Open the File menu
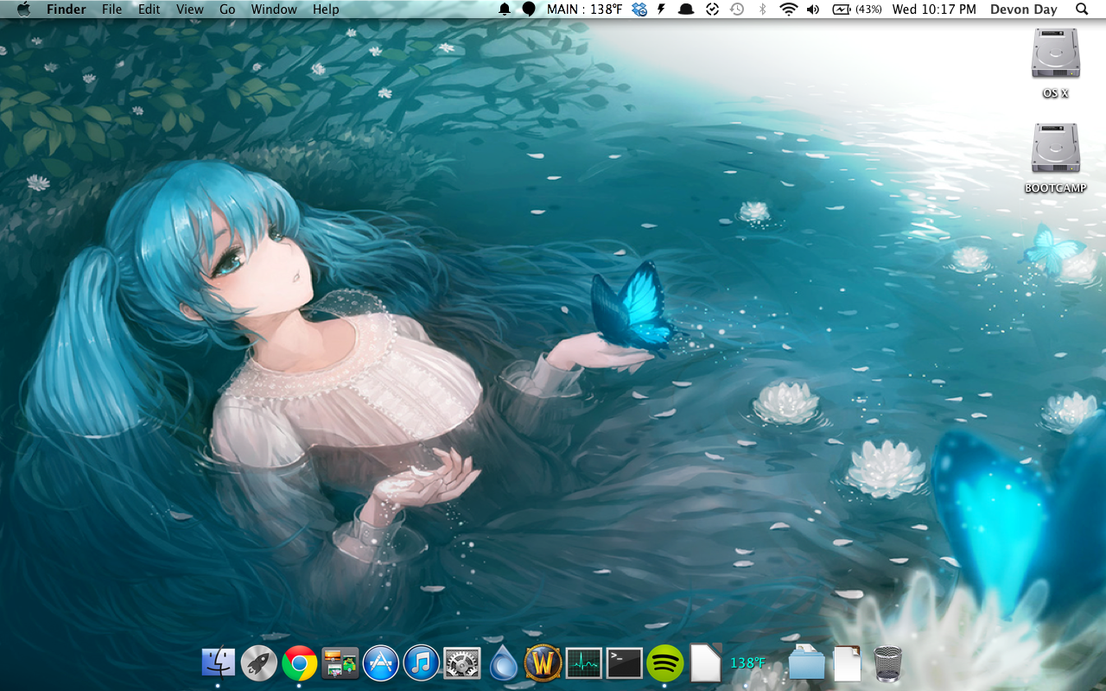Image resolution: width=1106 pixels, height=691 pixels. pos(111,10)
